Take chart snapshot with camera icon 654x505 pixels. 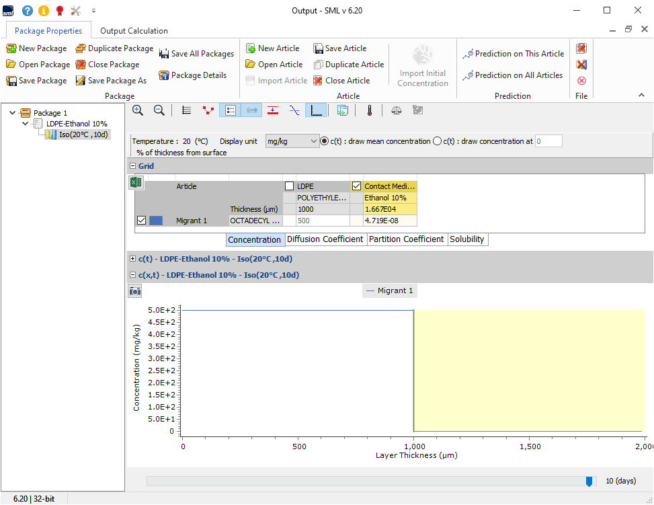(x=135, y=290)
